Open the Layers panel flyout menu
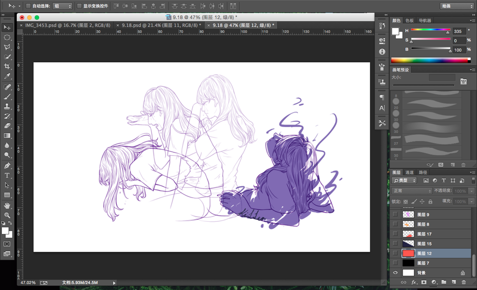Image resolution: width=477 pixels, height=290 pixels. (473, 173)
